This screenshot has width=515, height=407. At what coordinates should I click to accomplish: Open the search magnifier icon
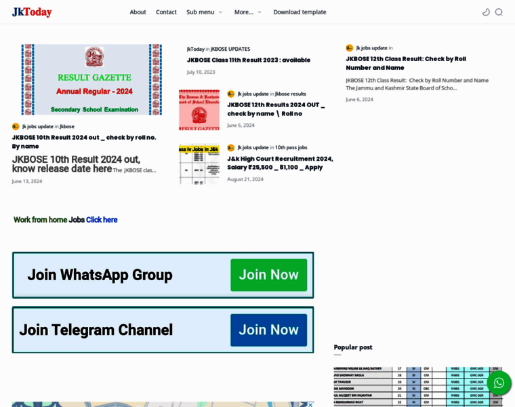pyautogui.click(x=499, y=12)
